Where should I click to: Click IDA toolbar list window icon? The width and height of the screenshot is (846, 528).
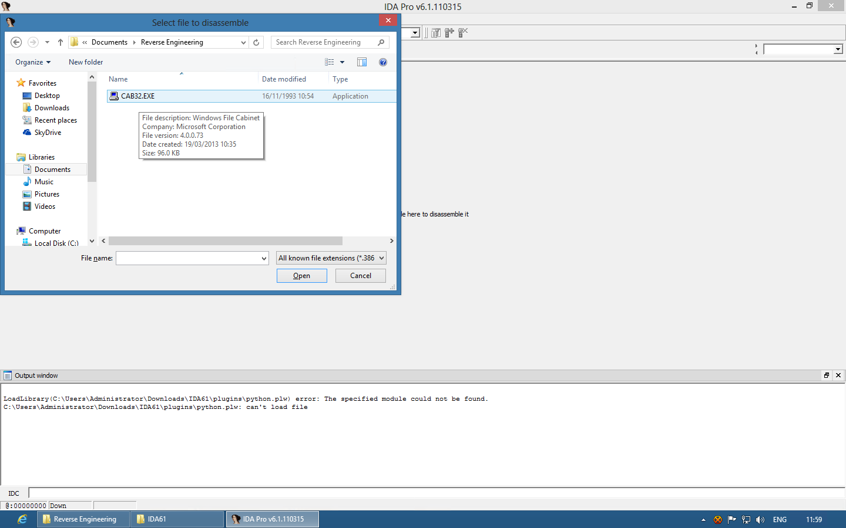pos(436,33)
